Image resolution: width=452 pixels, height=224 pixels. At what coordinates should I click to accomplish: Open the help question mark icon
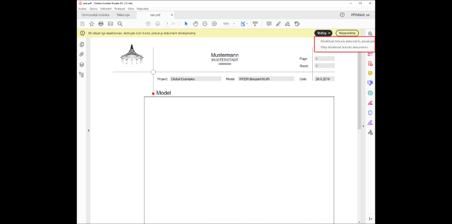tap(342, 15)
